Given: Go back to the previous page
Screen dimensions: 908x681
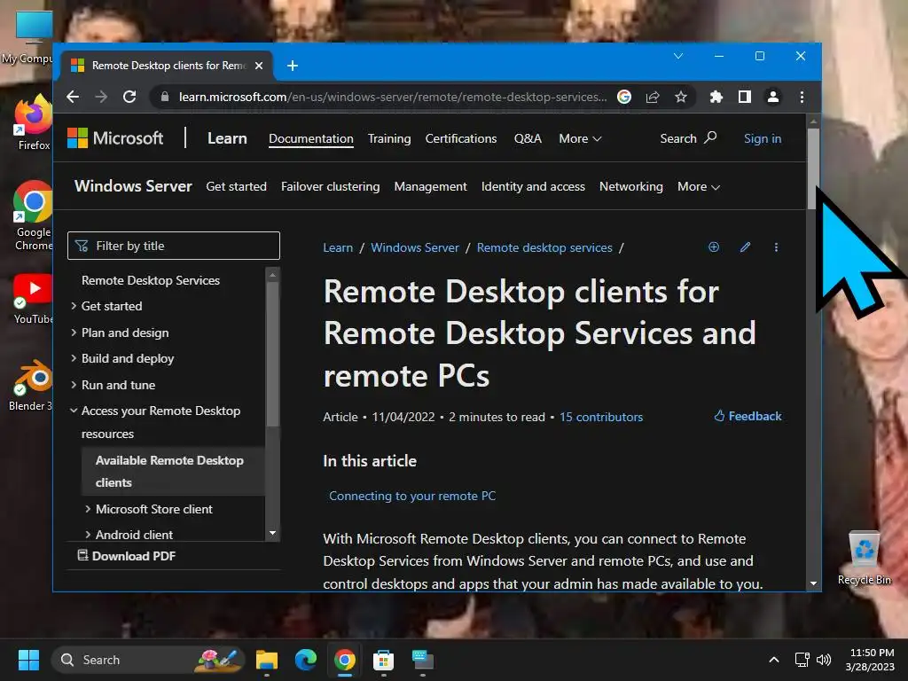Looking at the screenshot, I should click(73, 97).
